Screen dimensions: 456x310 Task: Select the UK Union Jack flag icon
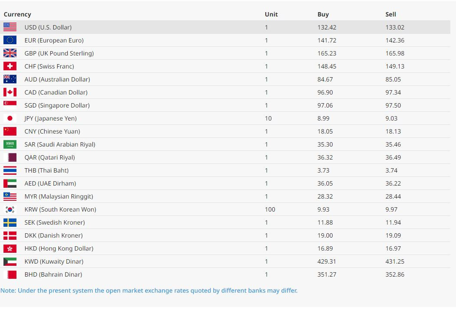pyautogui.click(x=10, y=53)
